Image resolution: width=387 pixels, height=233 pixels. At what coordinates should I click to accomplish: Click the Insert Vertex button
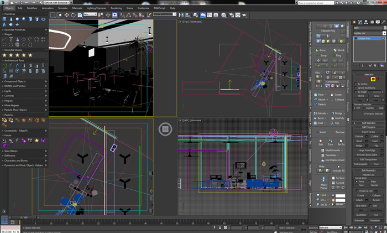click(x=369, y=132)
